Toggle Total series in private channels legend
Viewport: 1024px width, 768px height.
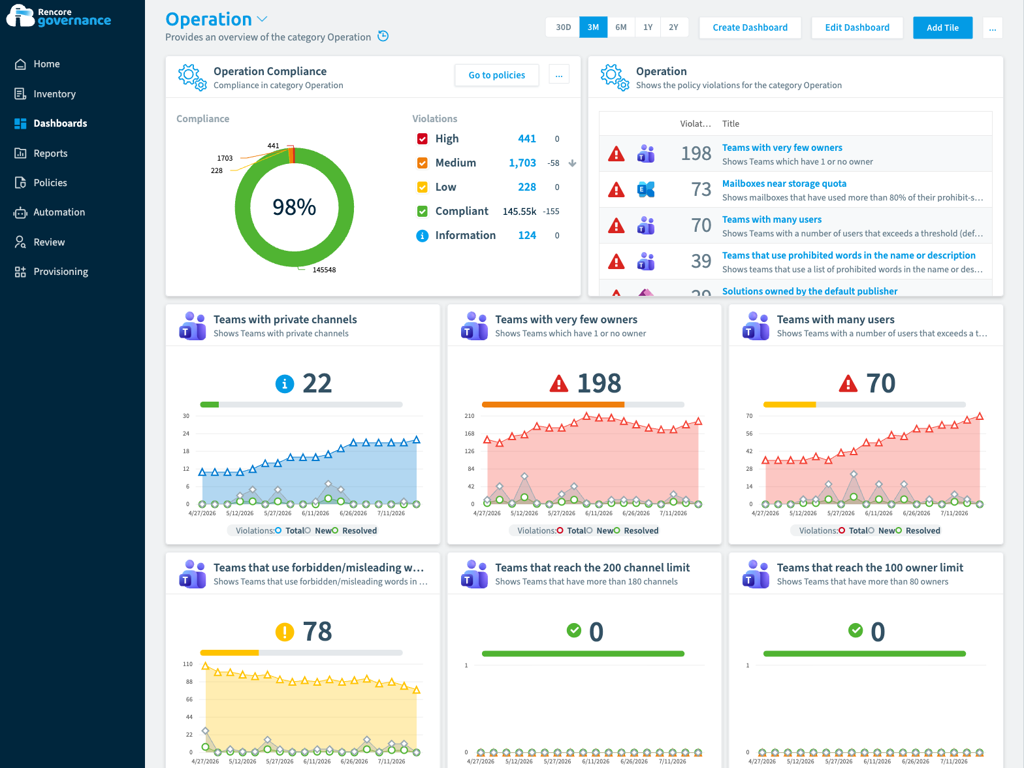(x=291, y=531)
